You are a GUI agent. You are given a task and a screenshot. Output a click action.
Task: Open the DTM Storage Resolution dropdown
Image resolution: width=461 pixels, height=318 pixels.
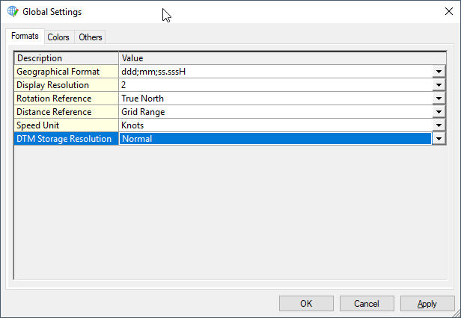[x=438, y=139]
